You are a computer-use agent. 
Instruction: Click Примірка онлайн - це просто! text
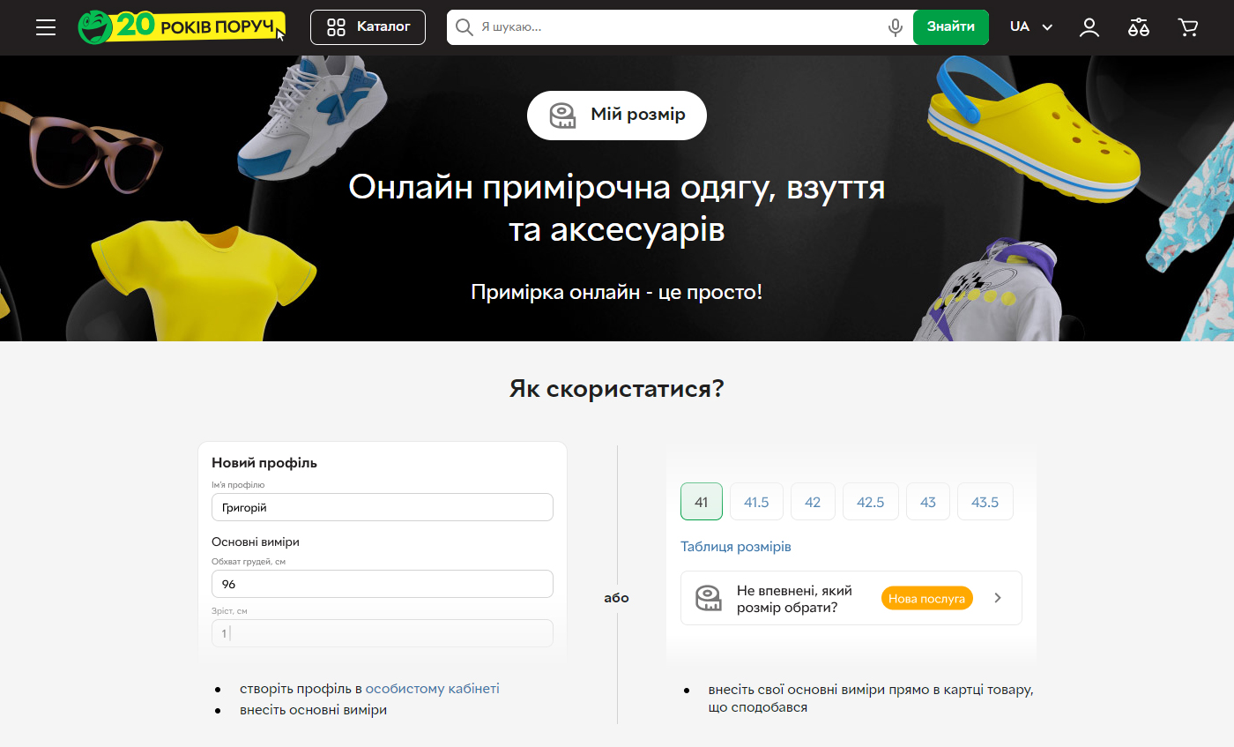pos(617,292)
